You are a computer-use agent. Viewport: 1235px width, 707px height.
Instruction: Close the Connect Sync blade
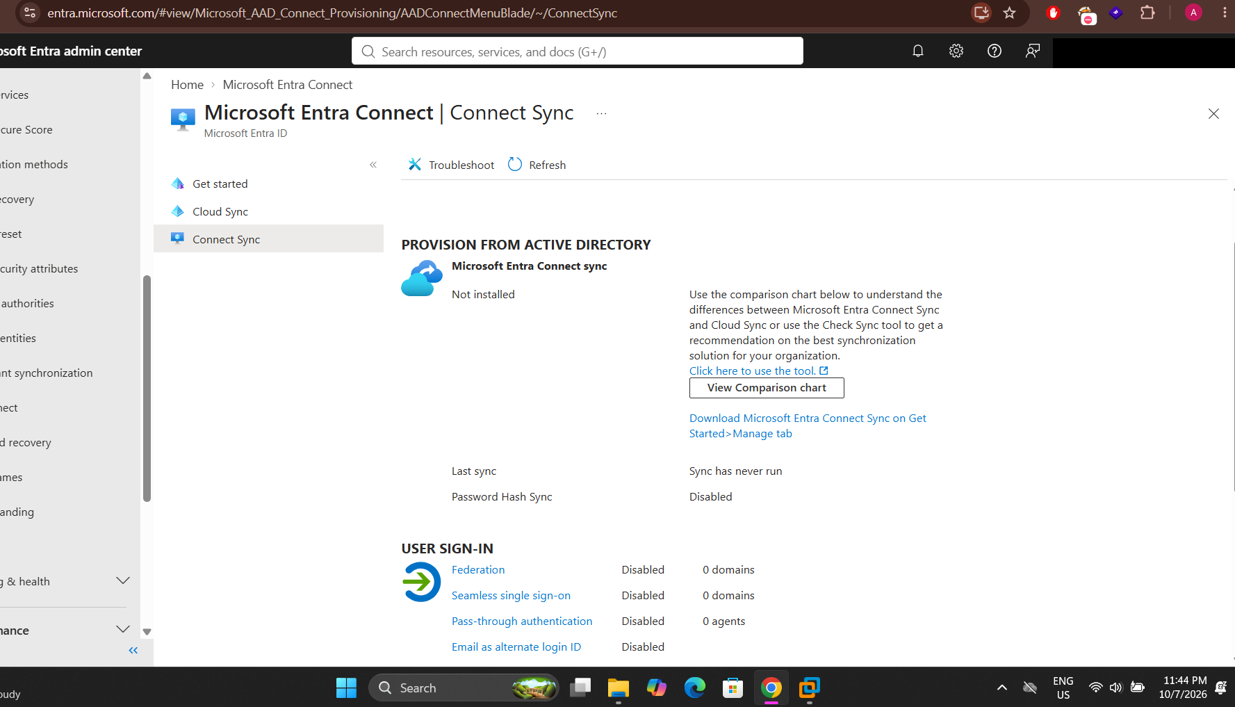pyautogui.click(x=1213, y=113)
